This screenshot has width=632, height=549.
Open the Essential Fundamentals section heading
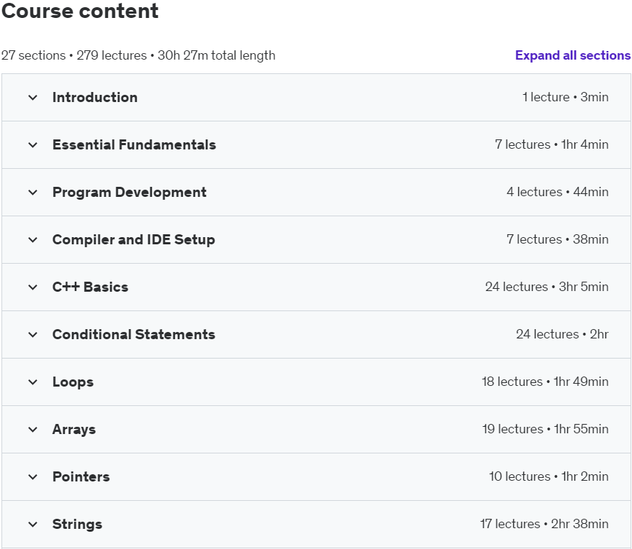click(134, 145)
